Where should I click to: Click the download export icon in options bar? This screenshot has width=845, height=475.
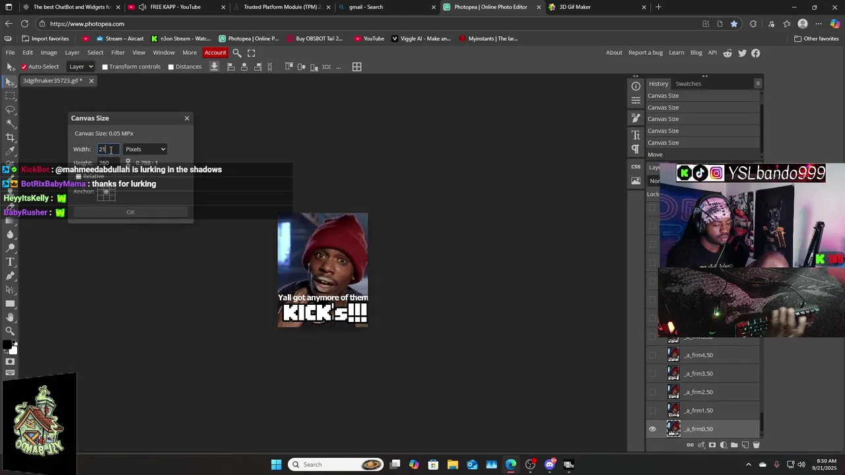pyautogui.click(x=214, y=67)
